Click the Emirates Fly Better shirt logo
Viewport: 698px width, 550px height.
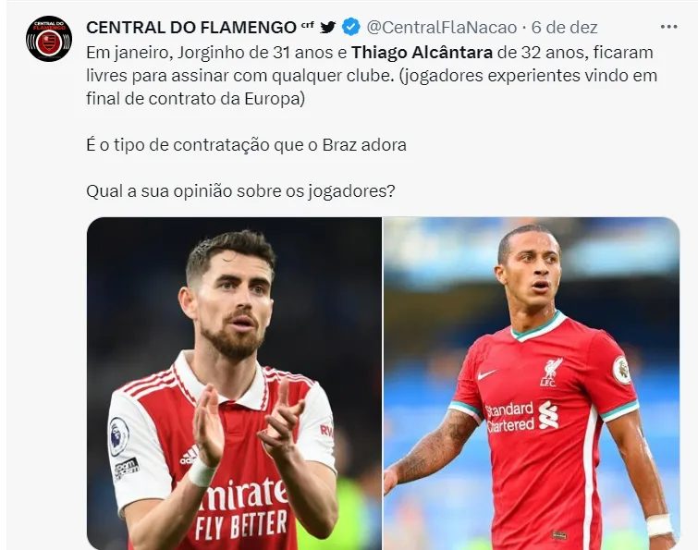tap(242, 508)
